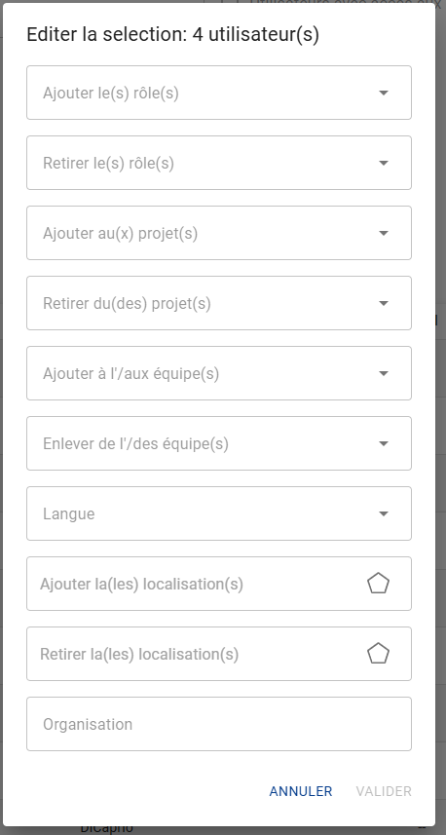Screen dimensions: 446x835
Task: Select the Langue field label
Action: [69, 513]
